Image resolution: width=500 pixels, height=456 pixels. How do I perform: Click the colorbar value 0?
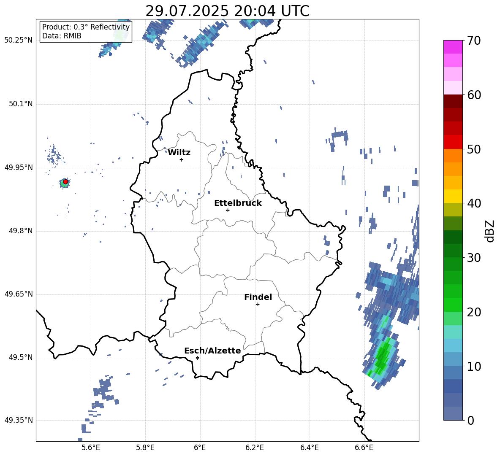pos(470,421)
